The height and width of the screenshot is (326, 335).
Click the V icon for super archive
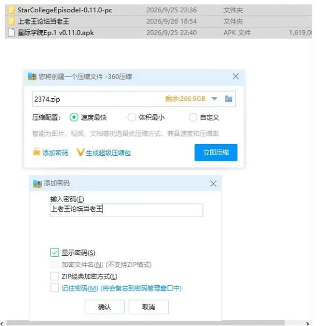click(80, 152)
